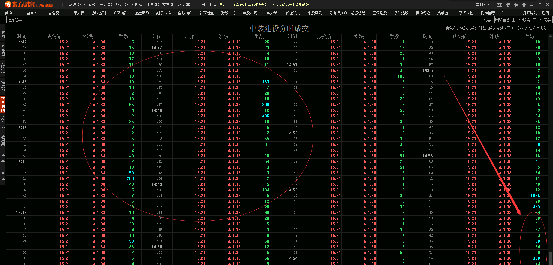This screenshot has height=265, width=553.
Task: Open the 多周期 side tab
Action: (x=3, y=140)
